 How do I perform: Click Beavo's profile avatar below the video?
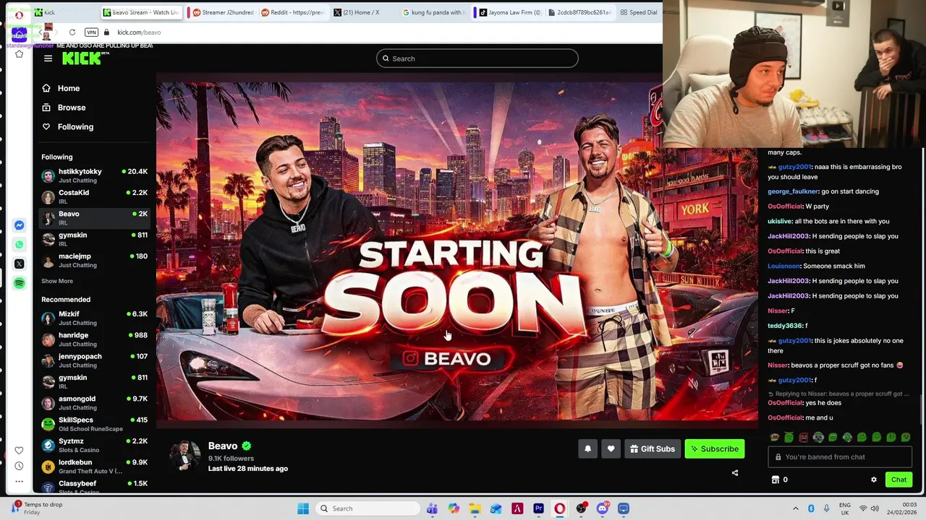tap(184, 456)
